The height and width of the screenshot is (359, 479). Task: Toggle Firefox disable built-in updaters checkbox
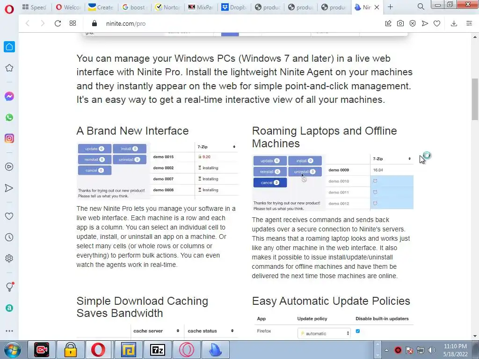pos(358,331)
